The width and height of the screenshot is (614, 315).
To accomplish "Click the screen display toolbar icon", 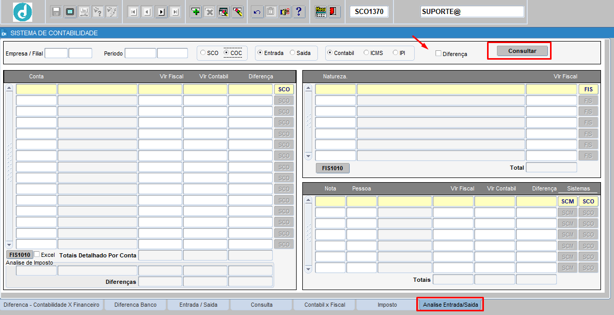I will (70, 12).
